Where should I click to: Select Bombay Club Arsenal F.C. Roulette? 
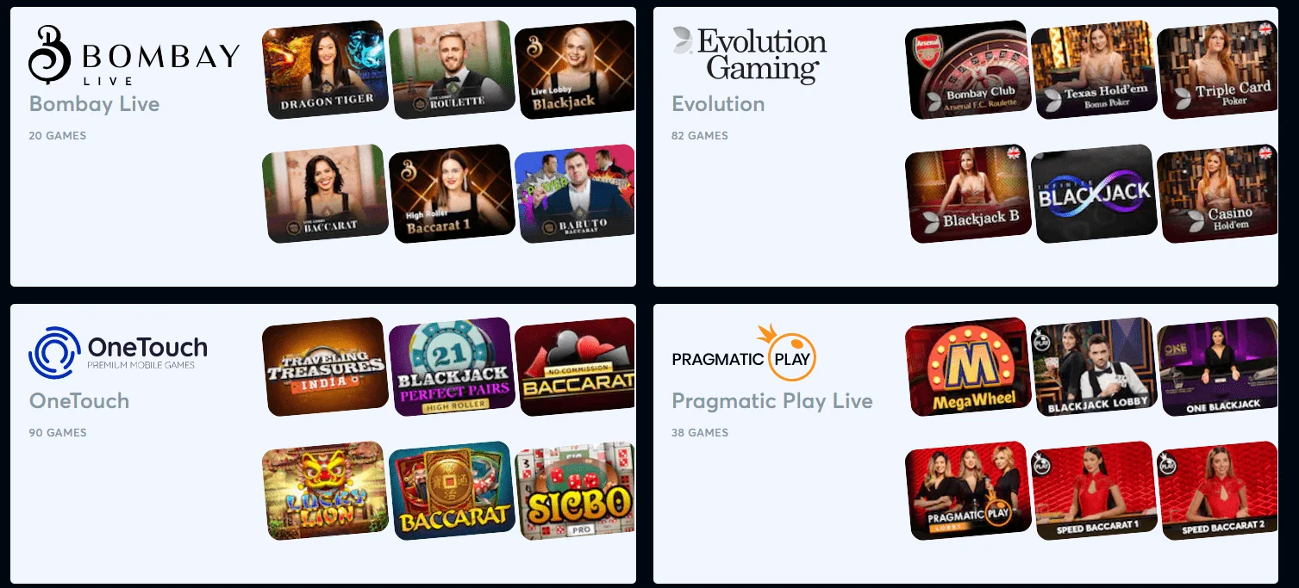(967, 70)
